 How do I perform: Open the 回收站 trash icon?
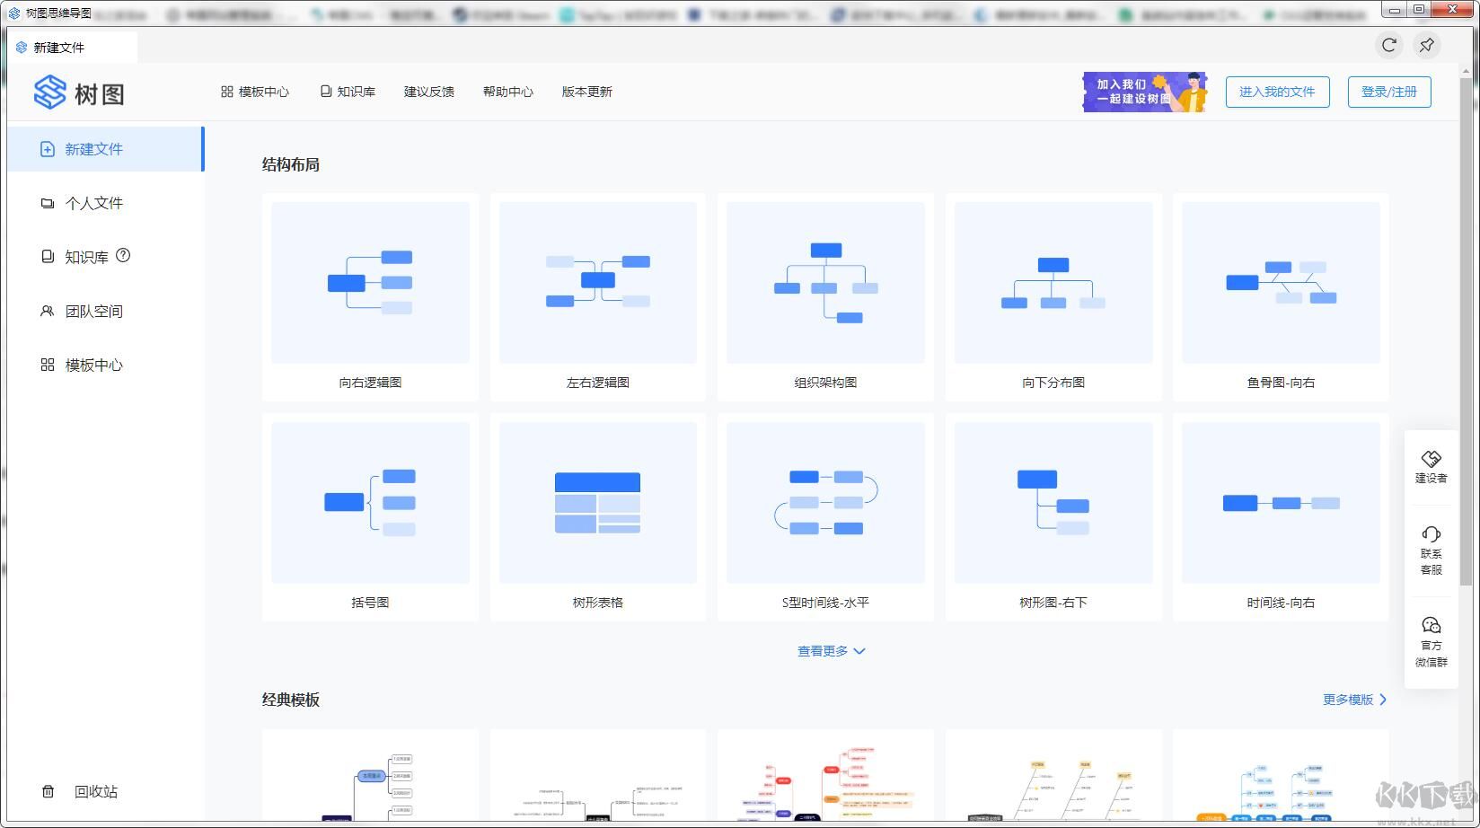pyautogui.click(x=48, y=791)
